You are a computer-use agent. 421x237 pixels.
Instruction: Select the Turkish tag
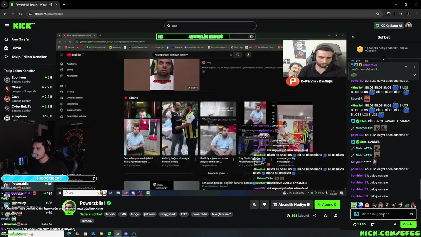[110, 214]
